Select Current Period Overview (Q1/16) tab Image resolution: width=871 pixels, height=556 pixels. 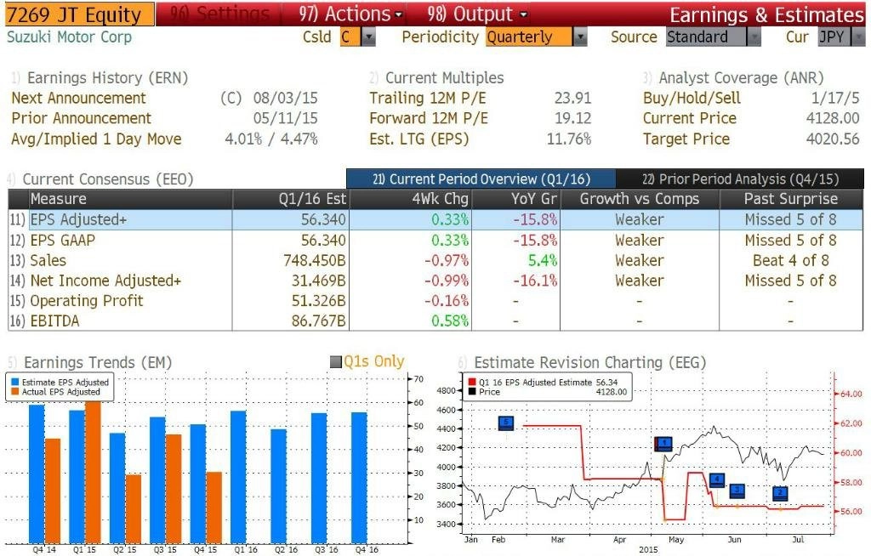point(481,179)
